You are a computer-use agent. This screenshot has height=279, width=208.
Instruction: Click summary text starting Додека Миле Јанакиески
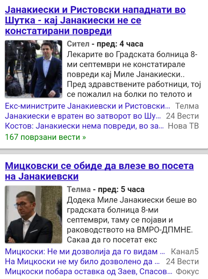click(132, 220)
